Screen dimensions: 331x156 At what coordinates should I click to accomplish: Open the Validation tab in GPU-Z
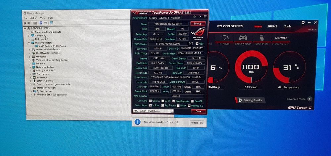pos(176,18)
